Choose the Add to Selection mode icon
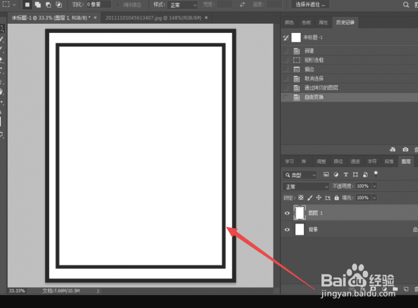 (37, 5)
